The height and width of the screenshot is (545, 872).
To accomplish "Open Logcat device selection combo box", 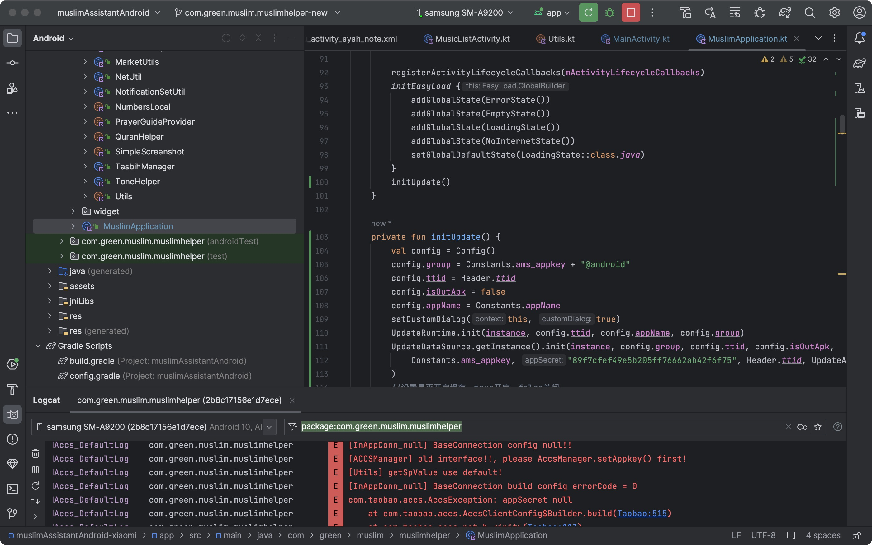I will coord(154,427).
